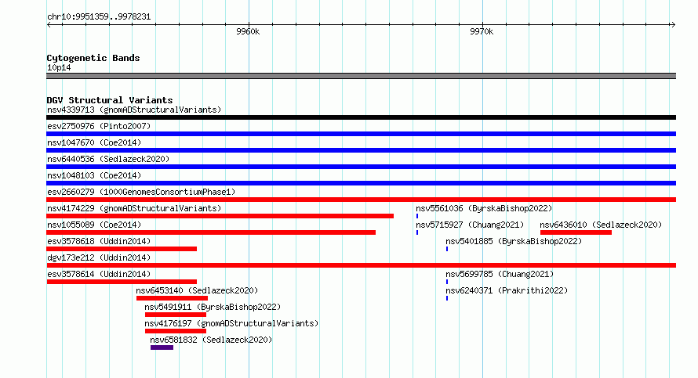Click the gray 10p14 cytogenetic band bar

point(361,76)
